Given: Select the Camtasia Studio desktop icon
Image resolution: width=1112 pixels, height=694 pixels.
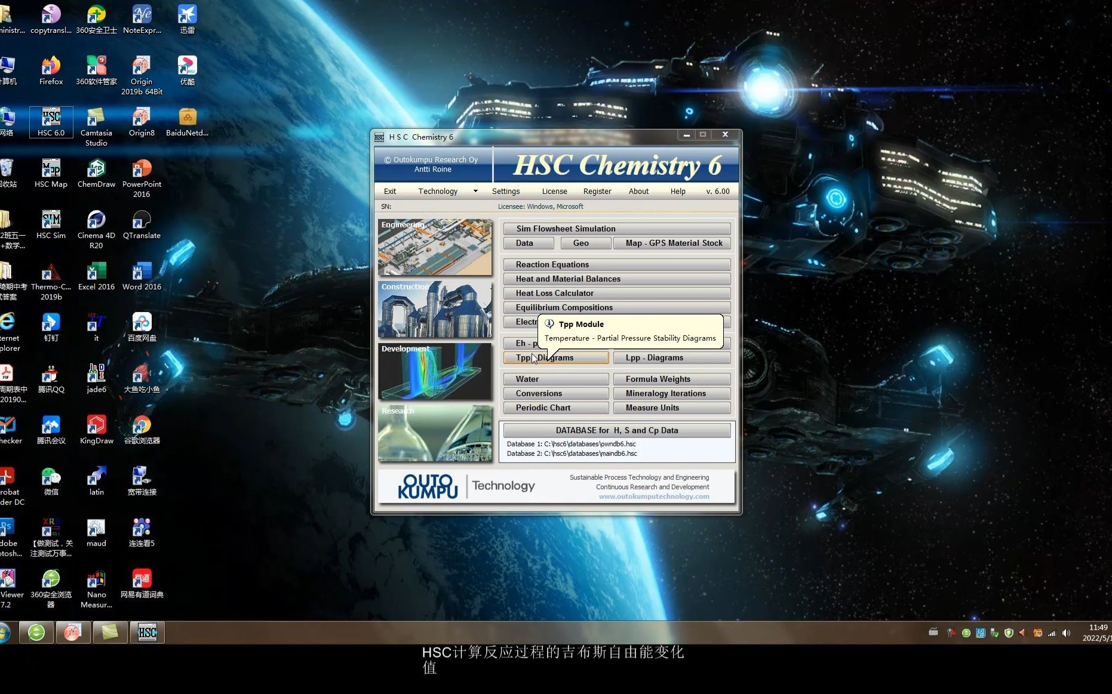Looking at the screenshot, I should 96,127.
